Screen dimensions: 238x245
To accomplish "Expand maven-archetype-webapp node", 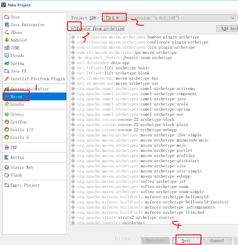I will [x=73, y=176].
